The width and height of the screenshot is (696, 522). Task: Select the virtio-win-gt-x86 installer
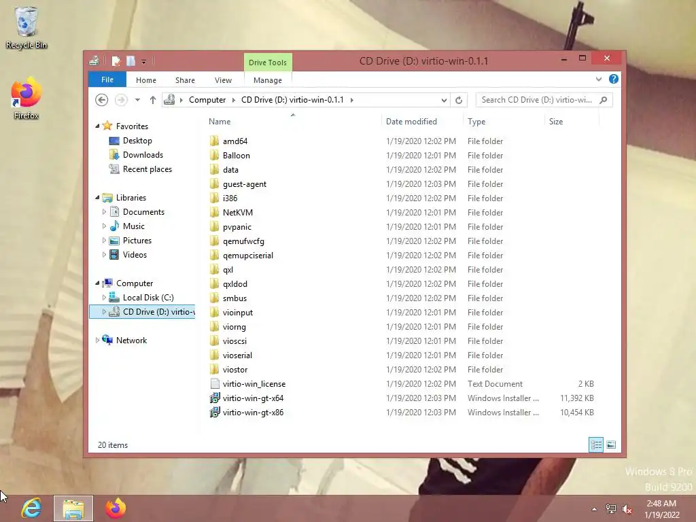(253, 413)
